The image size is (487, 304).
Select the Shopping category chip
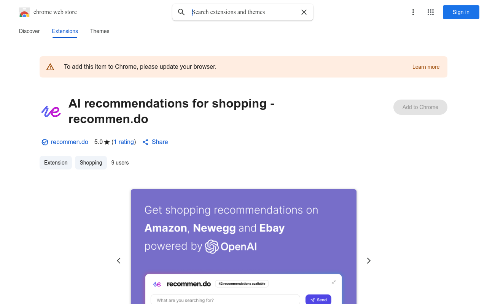coord(91,162)
